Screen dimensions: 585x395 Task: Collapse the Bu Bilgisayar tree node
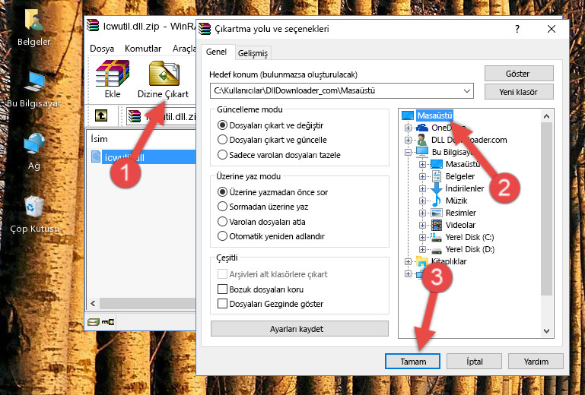(x=409, y=152)
